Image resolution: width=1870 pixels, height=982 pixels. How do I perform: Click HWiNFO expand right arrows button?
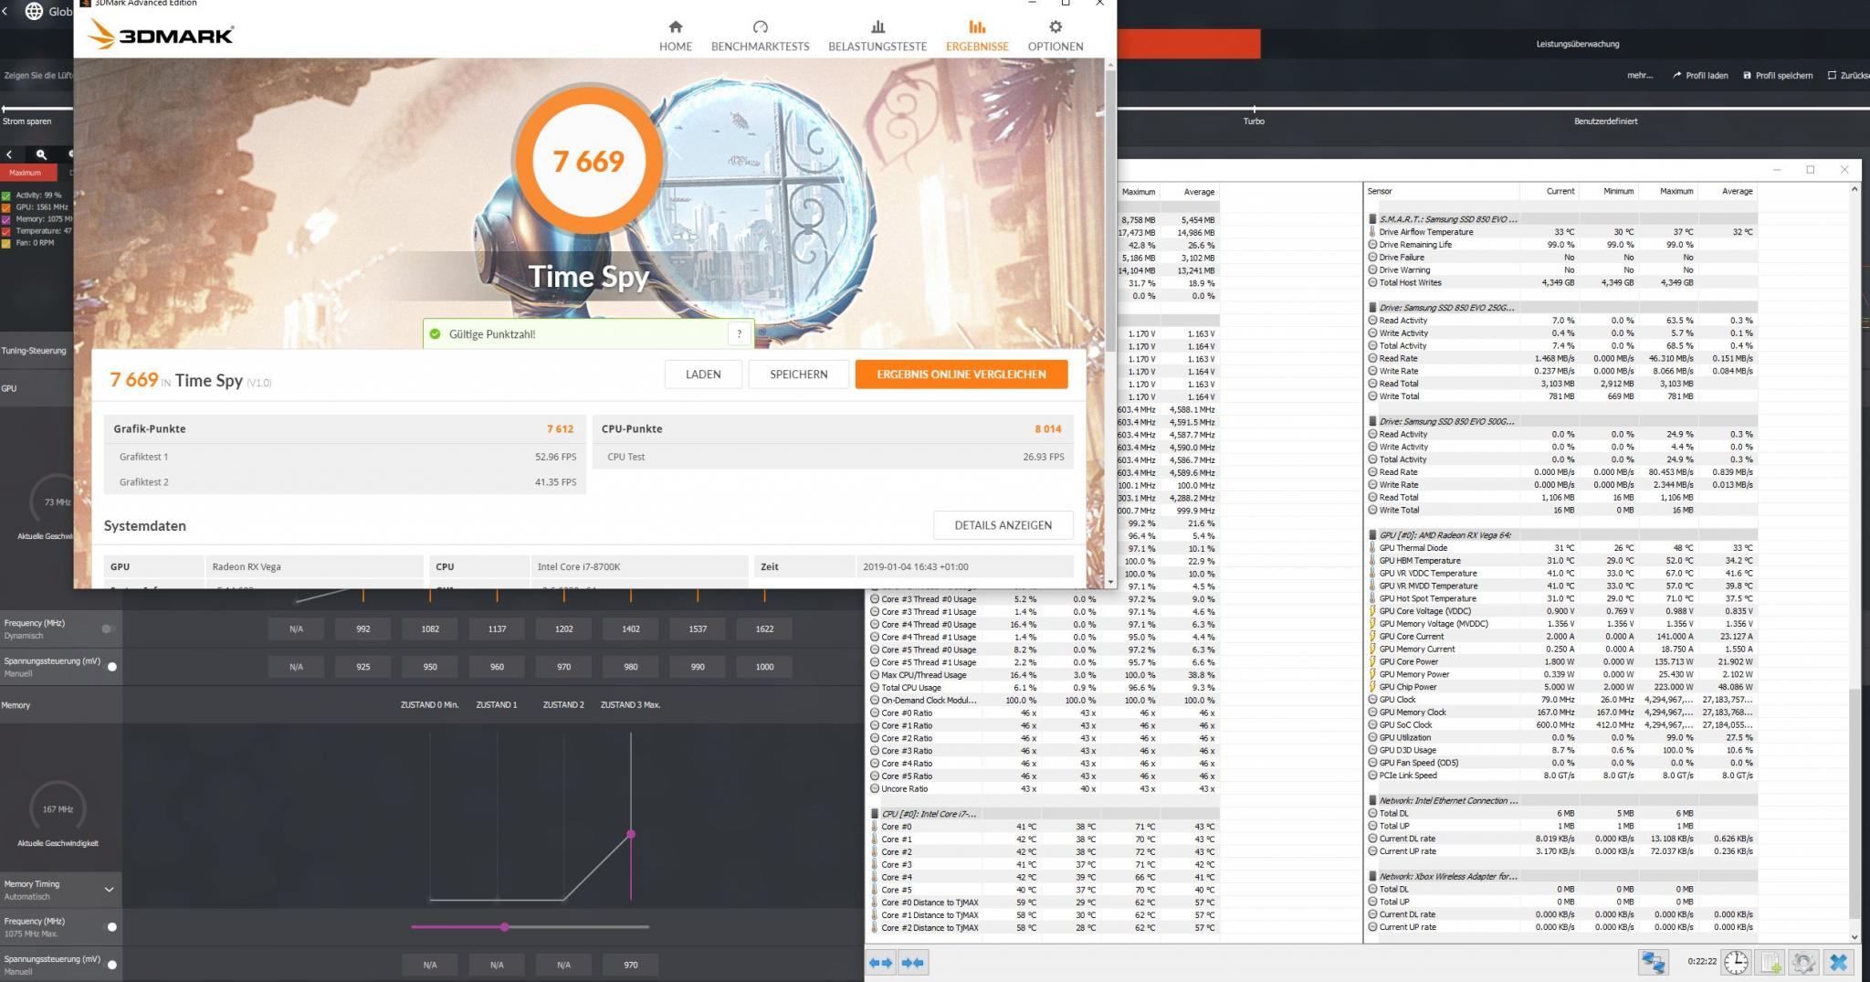(912, 963)
